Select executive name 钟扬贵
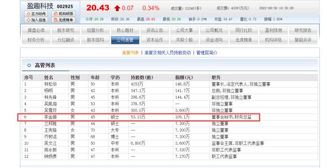The image size is (327, 168). tap(51, 157)
